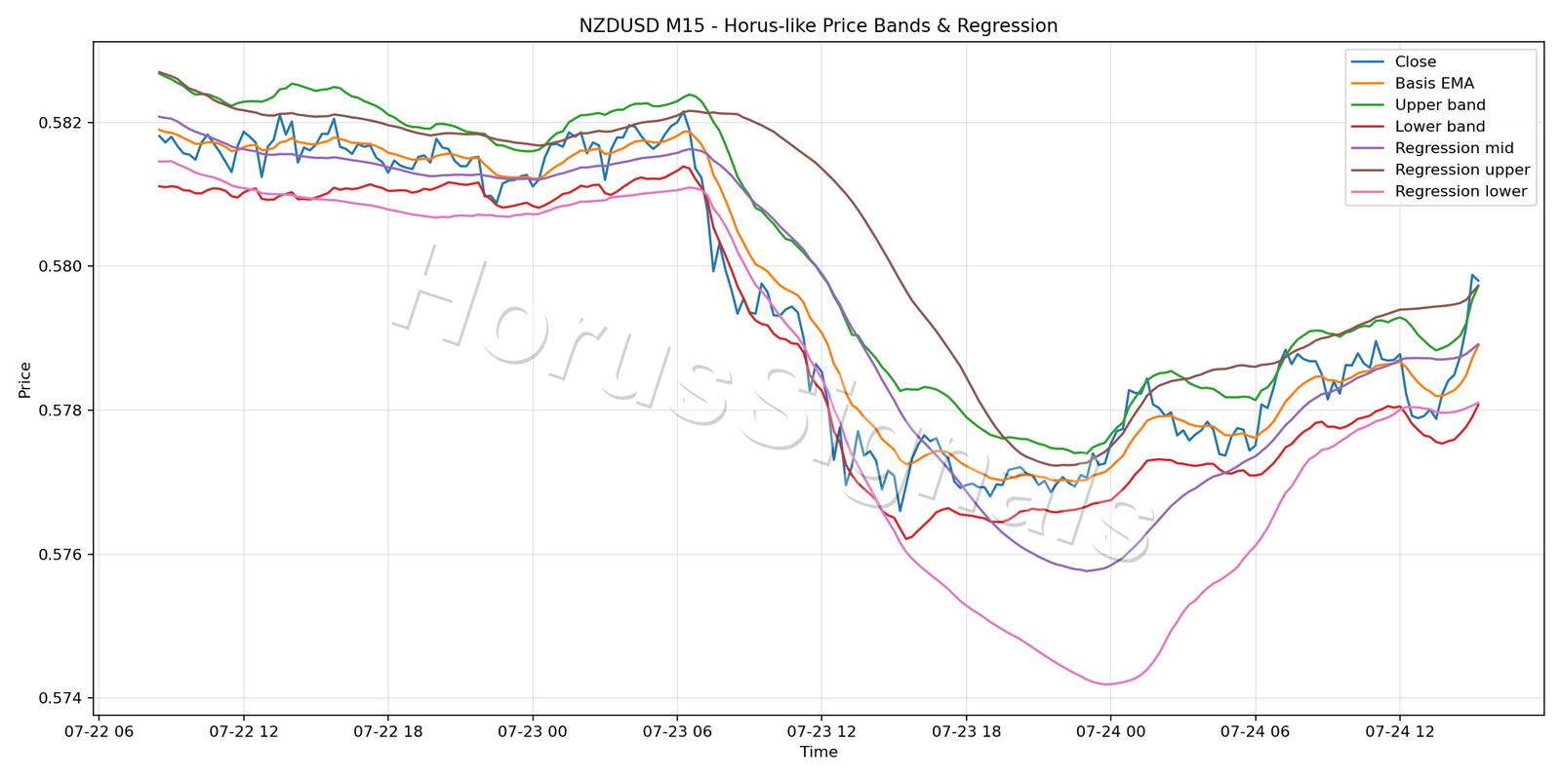Click the y-axis tick label 0.582
The width and height of the screenshot is (1561, 780).
pyautogui.click(x=61, y=123)
